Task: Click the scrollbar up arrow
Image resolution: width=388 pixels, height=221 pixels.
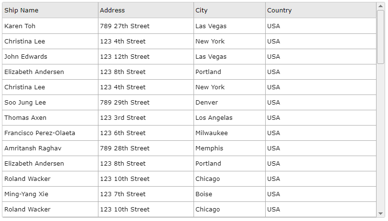Action: 380,6
